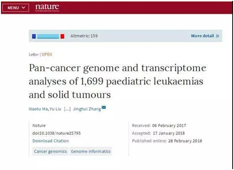Open the MENU dropdown

pyautogui.click(x=15, y=8)
